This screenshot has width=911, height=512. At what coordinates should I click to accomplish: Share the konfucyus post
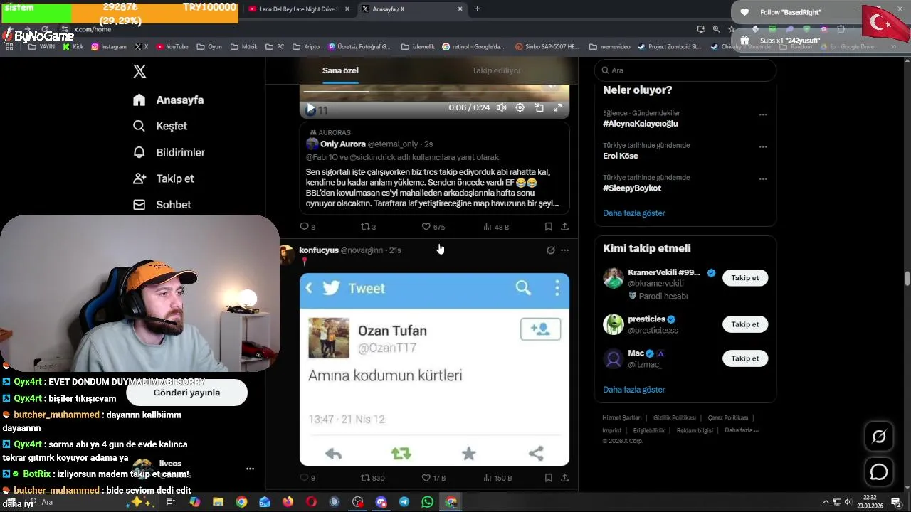(x=564, y=478)
